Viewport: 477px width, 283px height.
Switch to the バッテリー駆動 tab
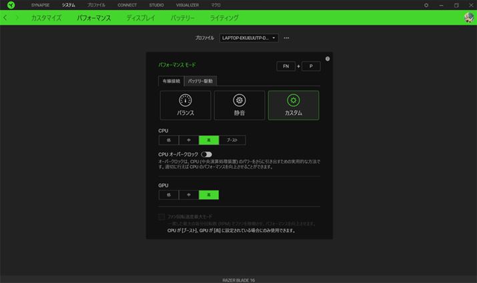click(200, 81)
